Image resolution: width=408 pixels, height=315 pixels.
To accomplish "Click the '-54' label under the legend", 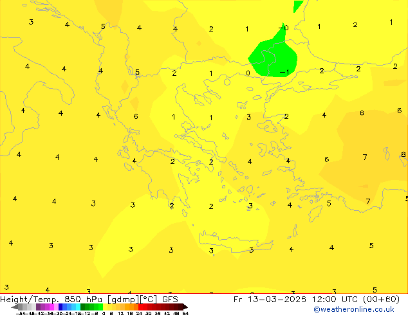I will (x=21, y=313).
